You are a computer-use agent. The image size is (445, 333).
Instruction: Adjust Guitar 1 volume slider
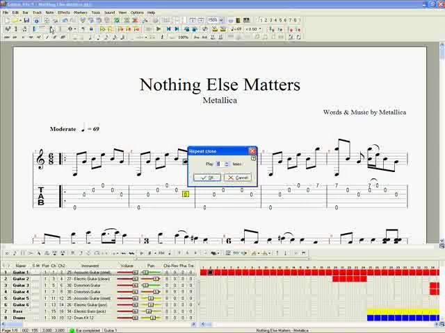tap(127, 273)
